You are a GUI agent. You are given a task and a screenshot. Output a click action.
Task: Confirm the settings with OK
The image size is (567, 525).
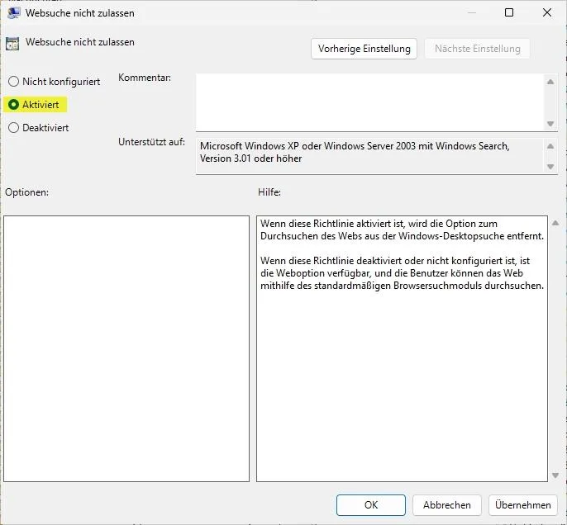371,505
